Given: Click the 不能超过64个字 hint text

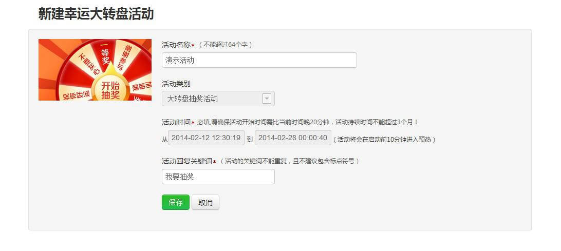Looking at the screenshot, I should click(x=225, y=45).
